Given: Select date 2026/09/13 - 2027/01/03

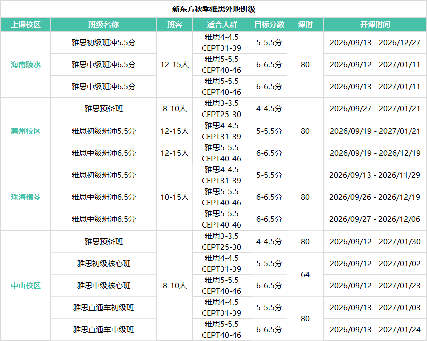Looking at the screenshot, I should [375, 307].
